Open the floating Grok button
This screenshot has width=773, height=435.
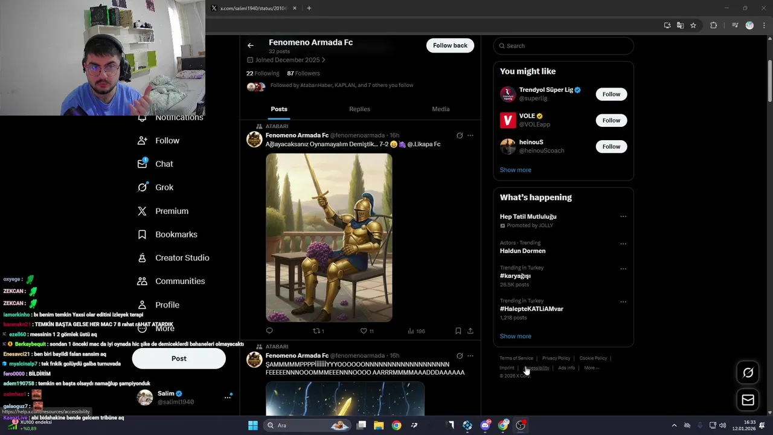748,373
